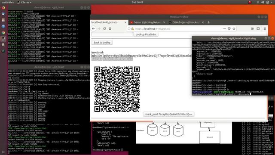Screen dimensions: 275x155
Task: Open the Help icon in dock
Action: (3, 26)
